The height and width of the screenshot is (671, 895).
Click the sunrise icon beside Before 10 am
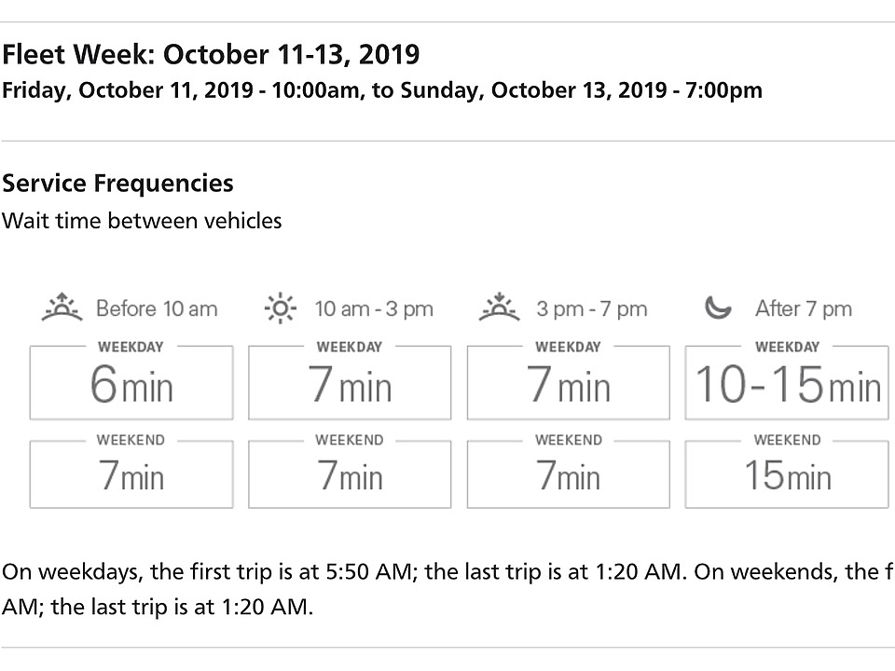pos(62,308)
